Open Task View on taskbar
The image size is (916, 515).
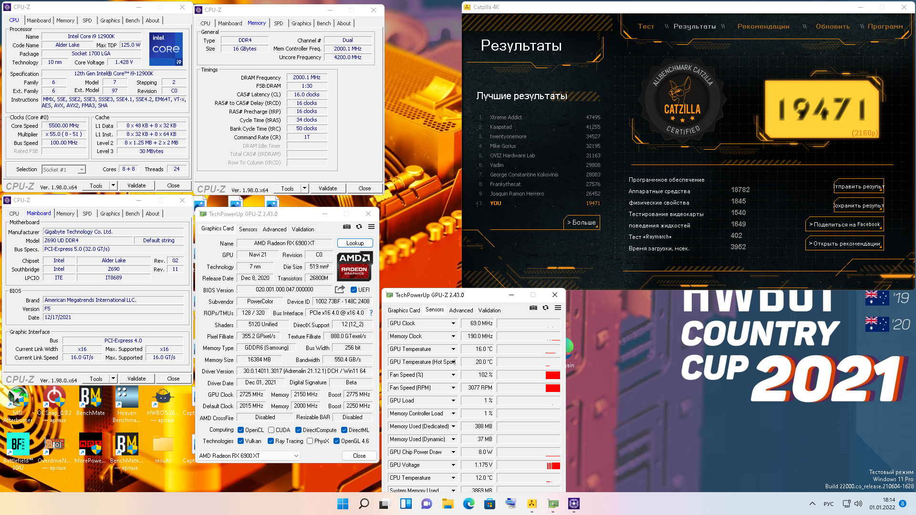(385, 504)
